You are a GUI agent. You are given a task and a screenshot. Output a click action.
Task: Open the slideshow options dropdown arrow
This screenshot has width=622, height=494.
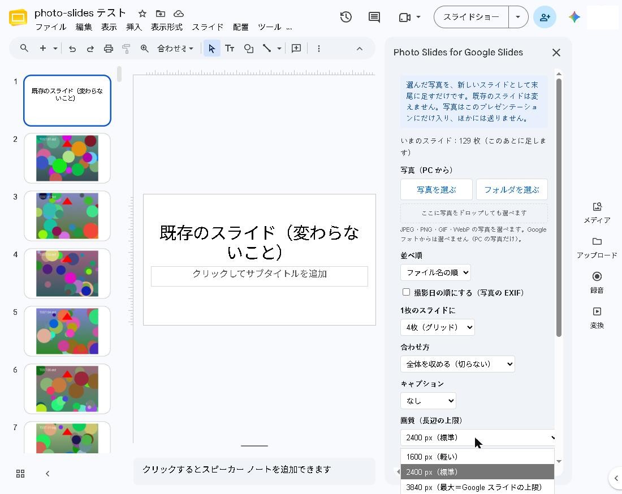(517, 17)
